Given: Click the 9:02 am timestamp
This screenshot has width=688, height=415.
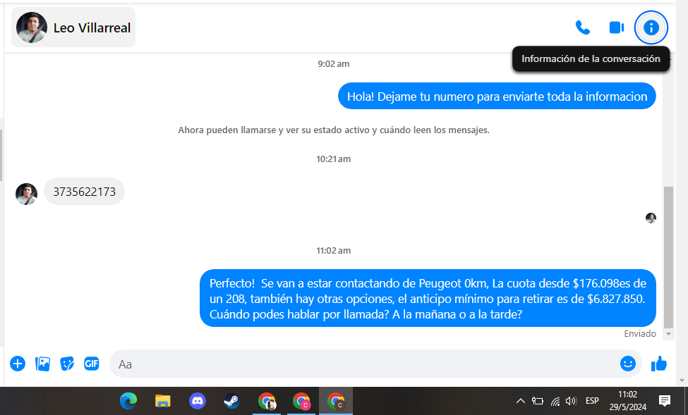Looking at the screenshot, I should click(334, 64).
